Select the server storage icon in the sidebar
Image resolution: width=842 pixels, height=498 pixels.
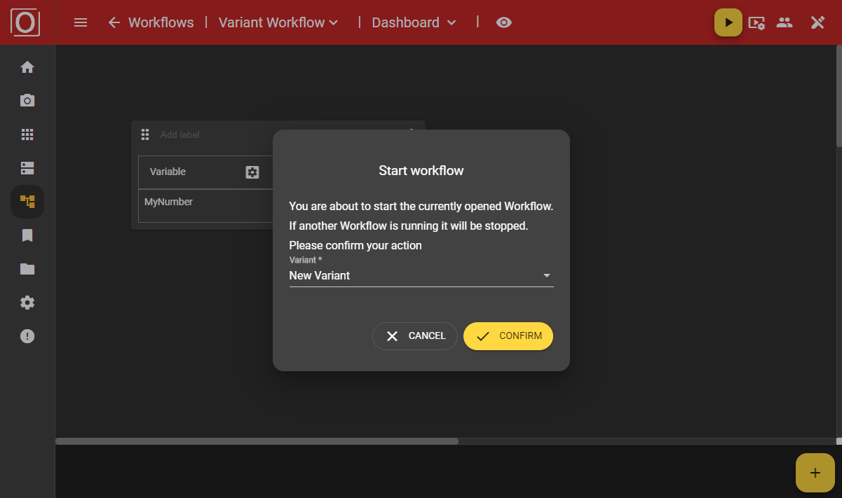(x=27, y=168)
